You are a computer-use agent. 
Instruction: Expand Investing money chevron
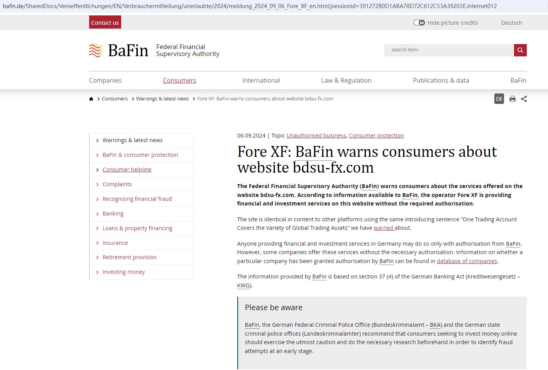97,272
